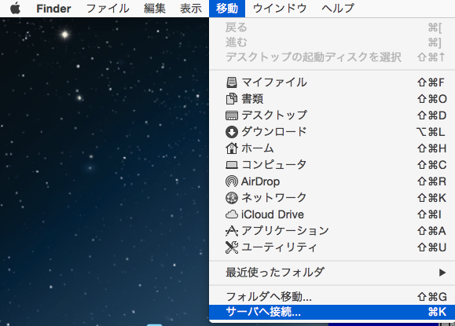Select iCloud Drive menu entry text

point(273,214)
